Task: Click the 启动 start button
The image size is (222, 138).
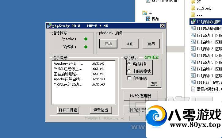Action: (x=108, y=44)
